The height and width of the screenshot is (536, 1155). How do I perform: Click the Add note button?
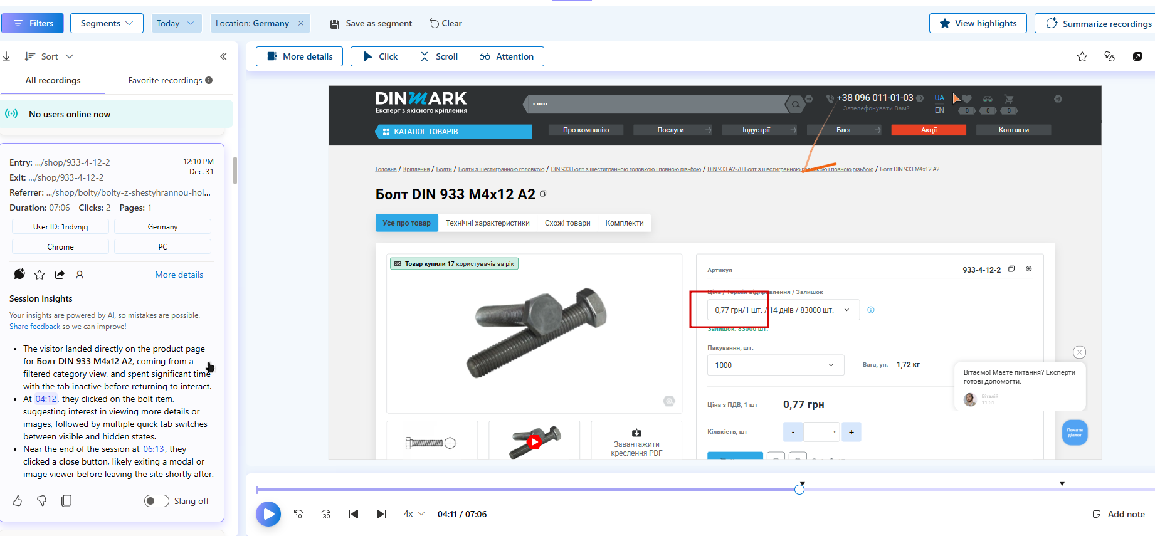point(1119,514)
